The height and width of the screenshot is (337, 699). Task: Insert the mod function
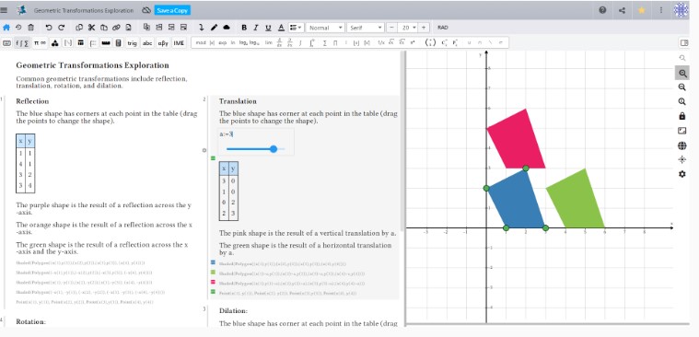coord(201,42)
